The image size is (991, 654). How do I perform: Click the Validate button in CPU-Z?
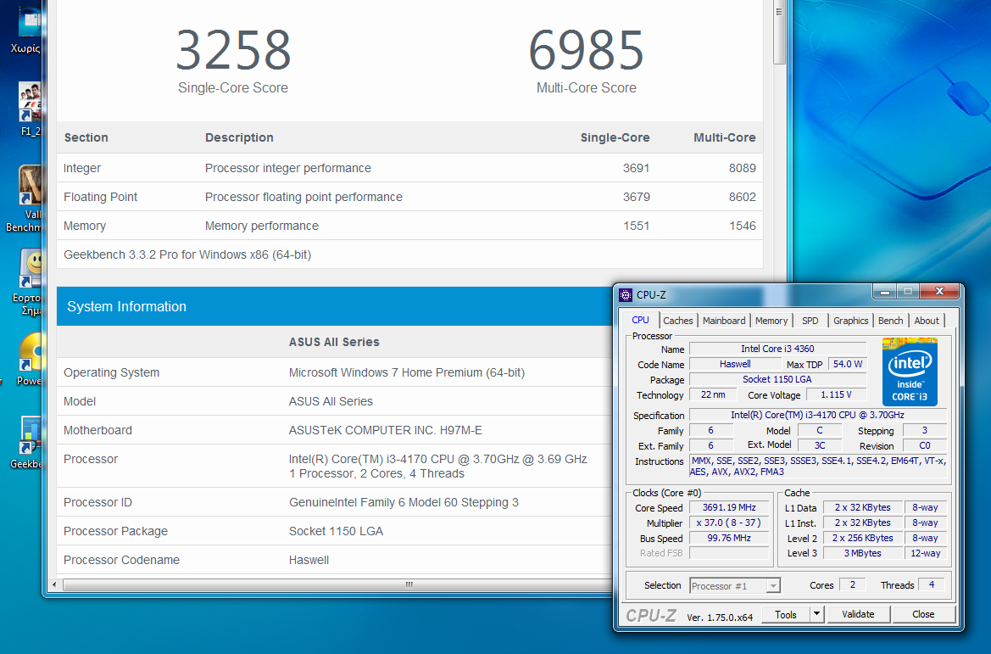858,614
